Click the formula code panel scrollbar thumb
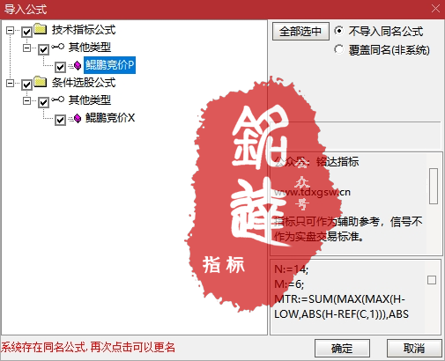The width and height of the screenshot is (445, 361). click(x=432, y=280)
